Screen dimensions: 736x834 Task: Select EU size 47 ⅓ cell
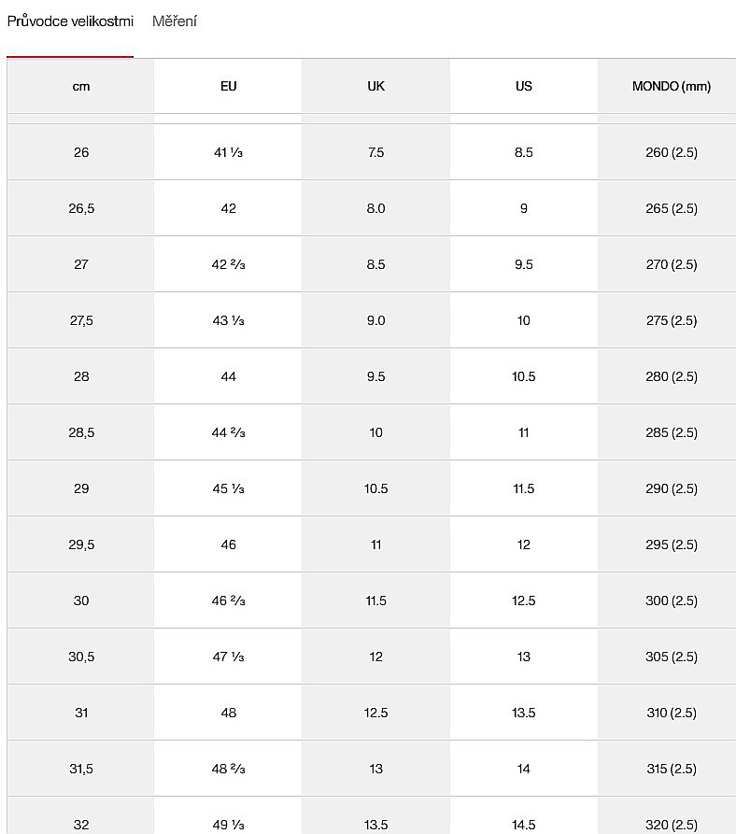pyautogui.click(x=229, y=657)
